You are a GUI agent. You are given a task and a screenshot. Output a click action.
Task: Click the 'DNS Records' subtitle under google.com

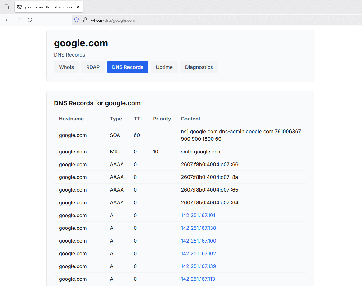tap(69, 55)
